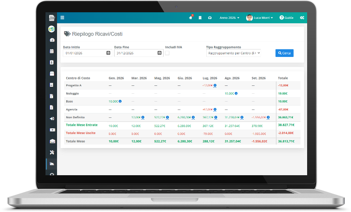Open the notifications bell icon
This screenshot has height=212, width=351.
[x=191, y=18]
